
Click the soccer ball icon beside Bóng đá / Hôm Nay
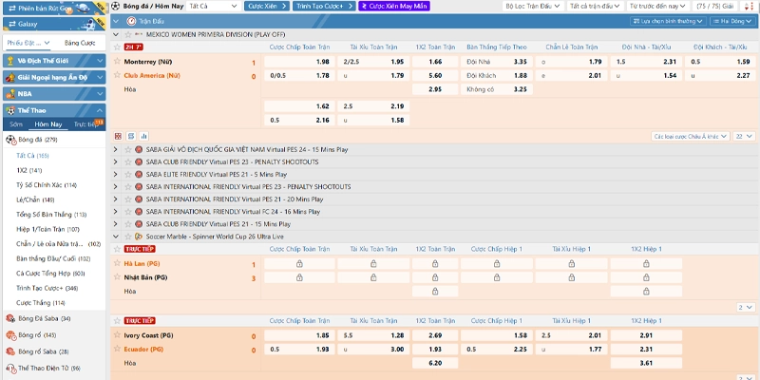pyautogui.click(x=115, y=7)
